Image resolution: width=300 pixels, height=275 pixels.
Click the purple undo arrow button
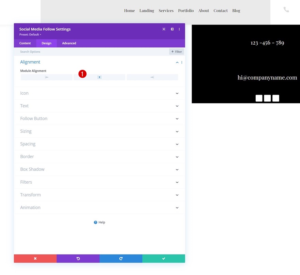[78, 258]
